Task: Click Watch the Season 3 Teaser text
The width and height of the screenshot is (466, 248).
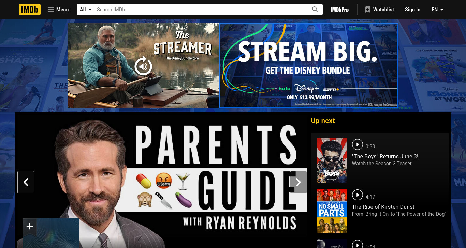Action: click(x=382, y=164)
